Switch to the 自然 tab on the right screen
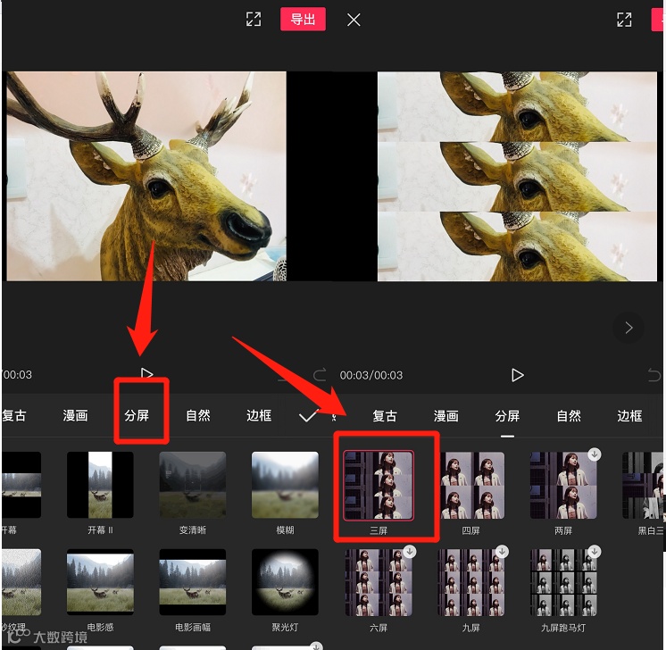 [569, 416]
